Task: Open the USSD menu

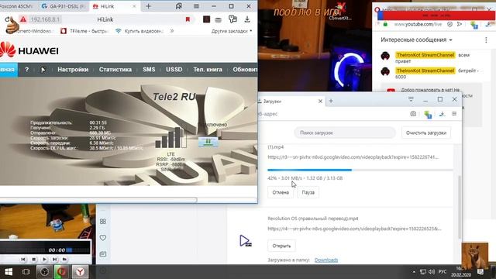Action: (x=174, y=70)
